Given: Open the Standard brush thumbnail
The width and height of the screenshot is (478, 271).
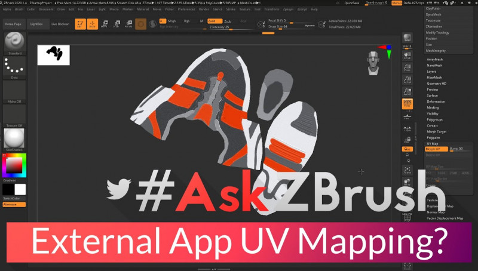Looking at the screenshot, I should pos(14,43).
